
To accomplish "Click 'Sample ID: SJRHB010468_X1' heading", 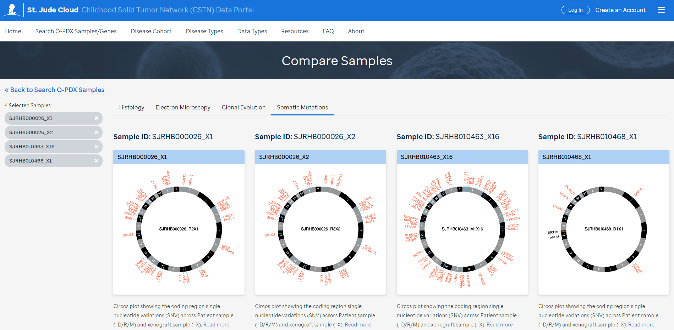I will (x=587, y=137).
